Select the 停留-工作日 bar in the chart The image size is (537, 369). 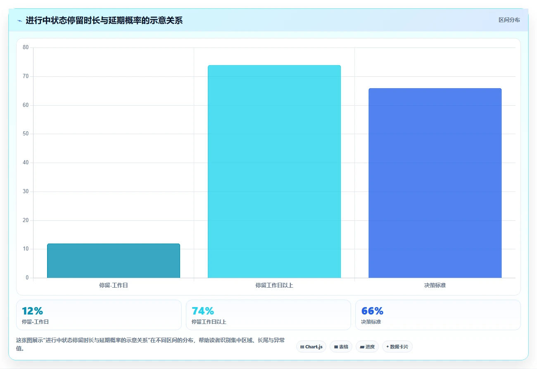(114, 261)
